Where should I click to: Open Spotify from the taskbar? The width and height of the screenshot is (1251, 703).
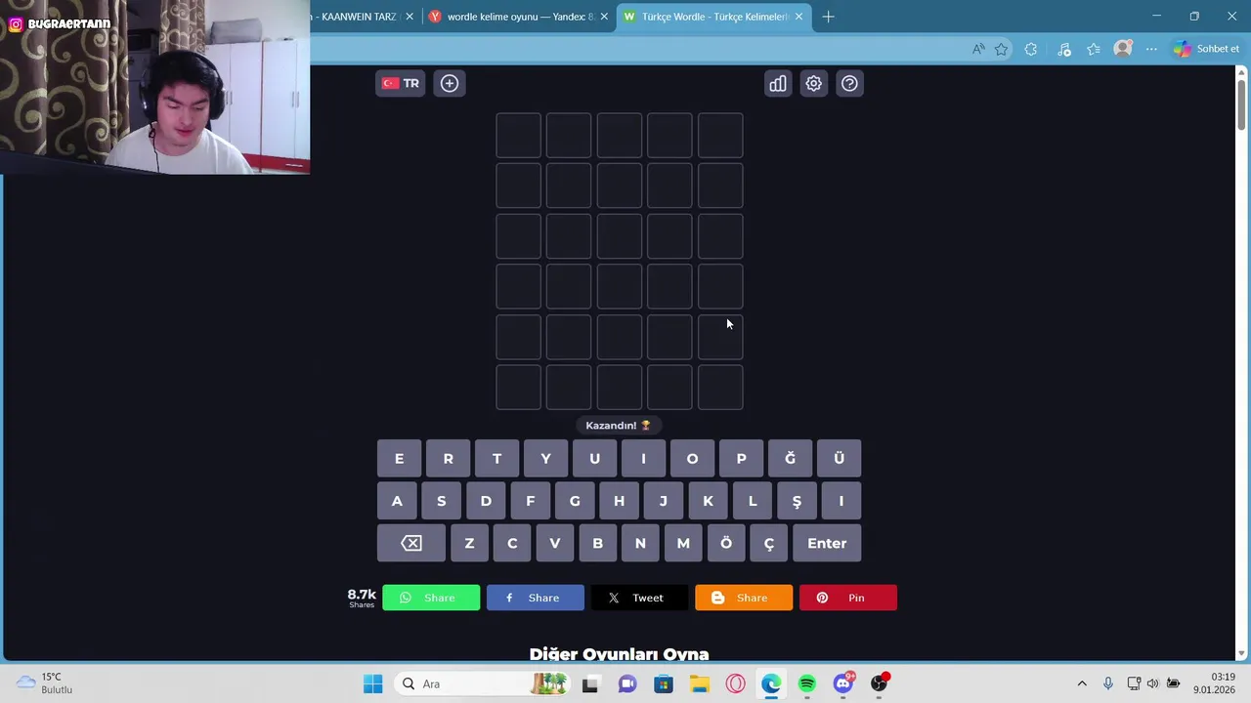click(807, 684)
